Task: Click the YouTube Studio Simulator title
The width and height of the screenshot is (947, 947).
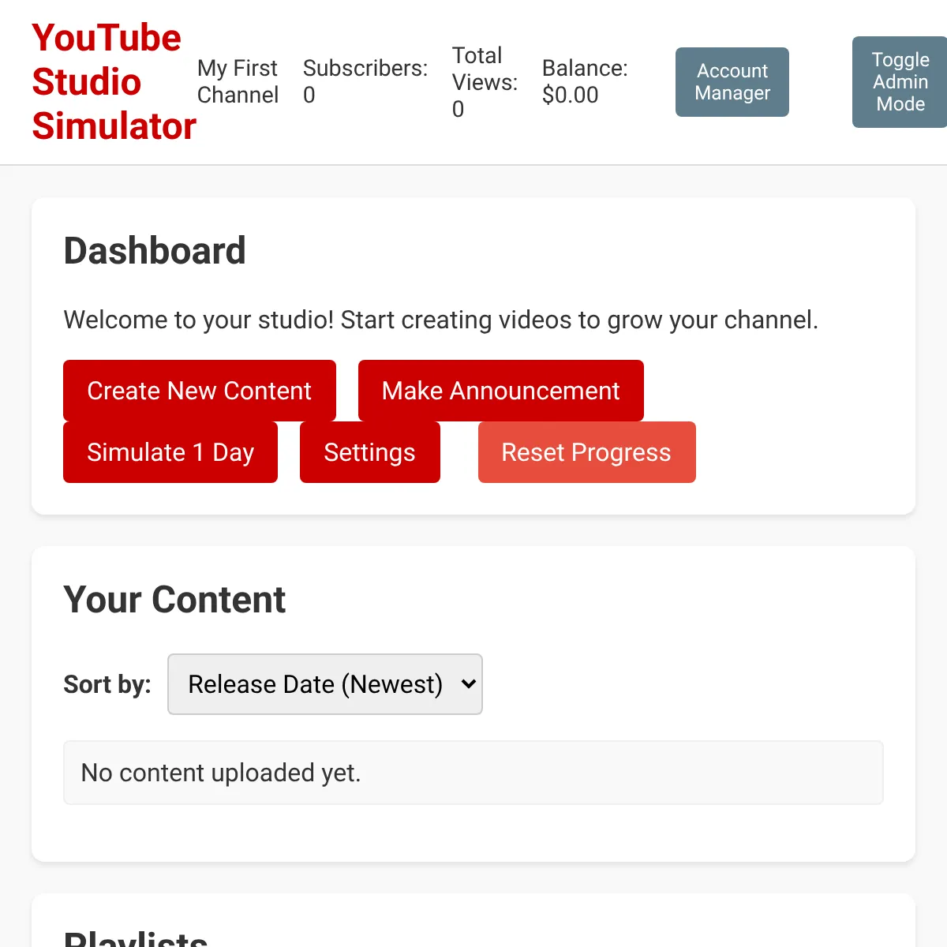Action: tap(114, 82)
